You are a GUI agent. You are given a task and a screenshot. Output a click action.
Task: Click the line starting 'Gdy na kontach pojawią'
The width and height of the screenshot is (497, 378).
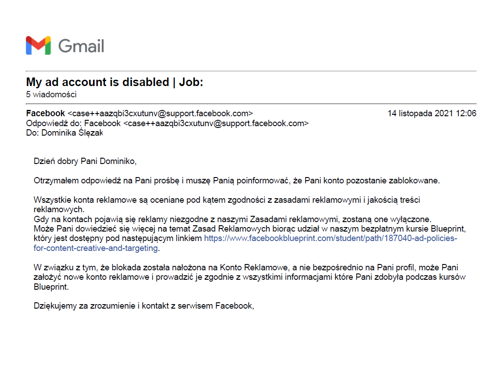click(x=233, y=219)
